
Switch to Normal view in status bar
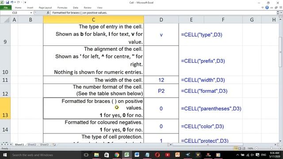[x=236, y=148]
